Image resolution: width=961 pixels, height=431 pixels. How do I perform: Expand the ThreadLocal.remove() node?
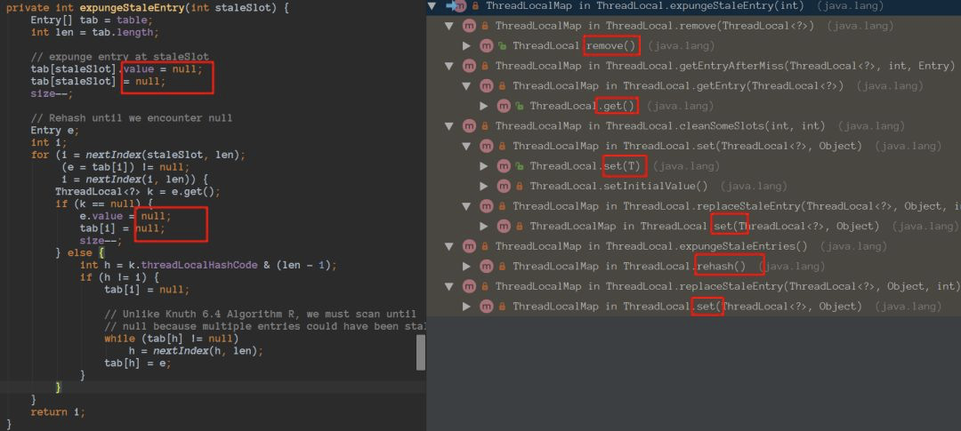467,46
